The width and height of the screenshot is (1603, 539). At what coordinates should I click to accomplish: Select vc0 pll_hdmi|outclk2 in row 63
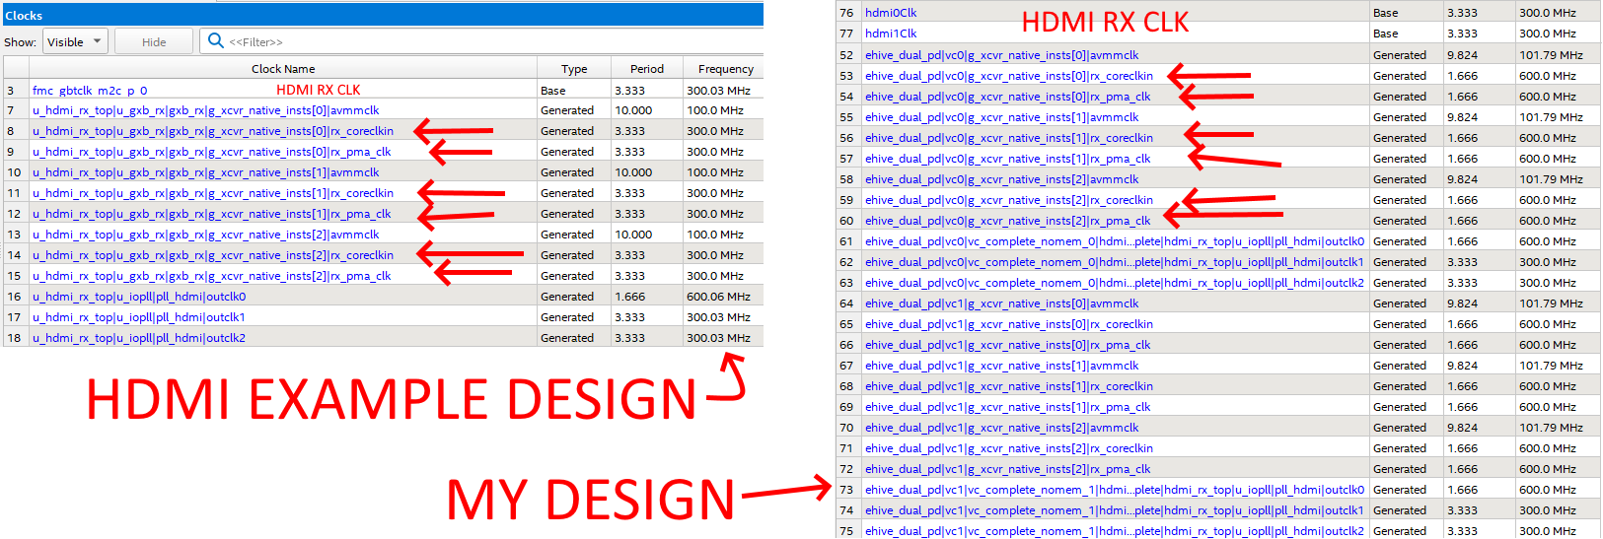[x=1115, y=283]
